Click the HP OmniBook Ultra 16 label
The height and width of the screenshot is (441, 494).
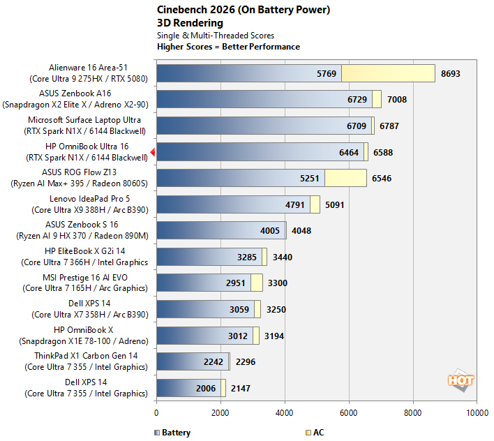(x=87, y=152)
